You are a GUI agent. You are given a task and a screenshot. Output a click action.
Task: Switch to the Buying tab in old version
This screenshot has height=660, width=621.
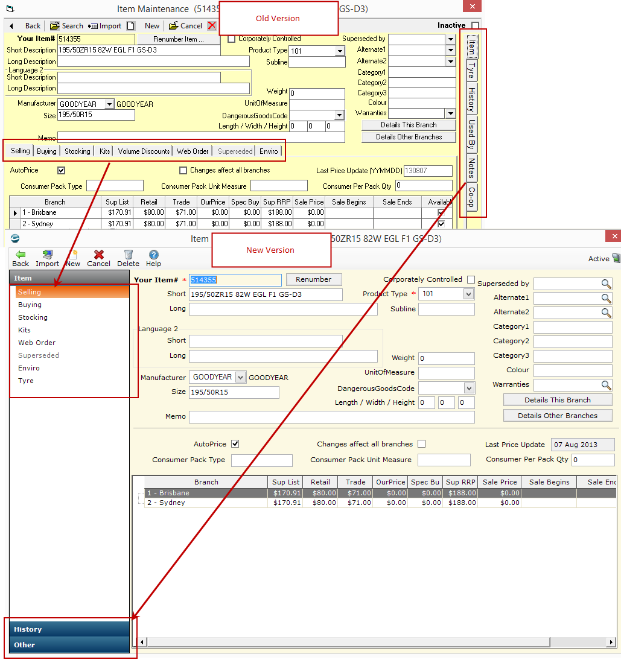point(46,151)
